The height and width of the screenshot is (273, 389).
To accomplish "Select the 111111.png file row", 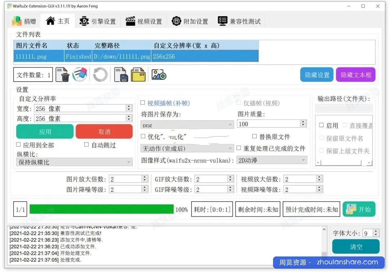I will [136, 56].
